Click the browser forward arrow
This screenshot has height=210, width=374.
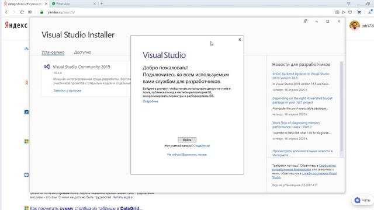tap(13, 12)
